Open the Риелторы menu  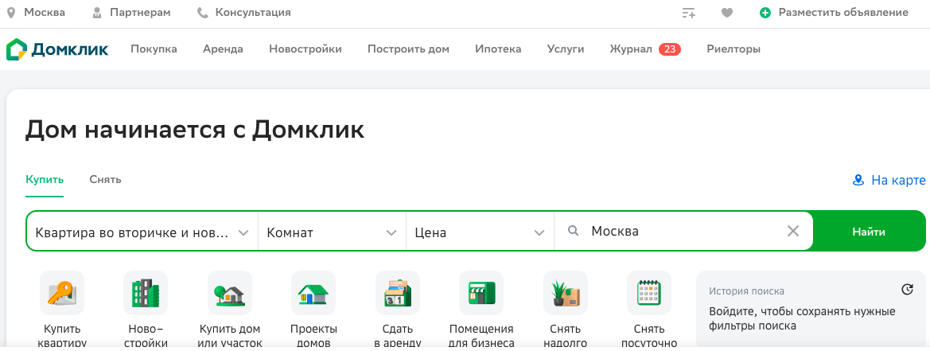click(x=733, y=49)
